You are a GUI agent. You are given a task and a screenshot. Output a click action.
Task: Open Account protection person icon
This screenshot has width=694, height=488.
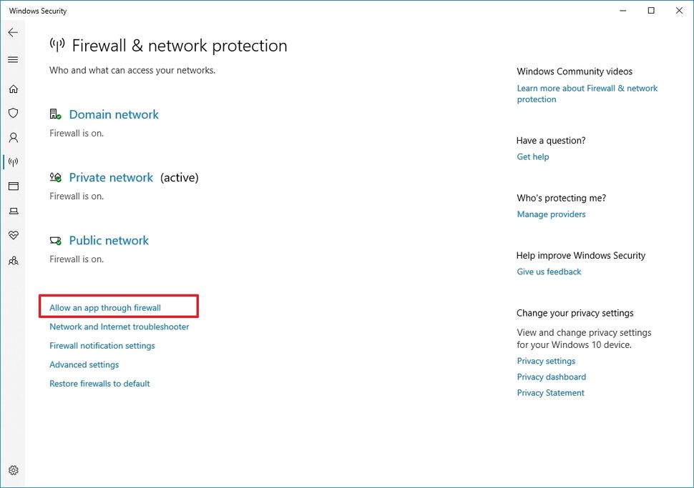click(x=13, y=137)
